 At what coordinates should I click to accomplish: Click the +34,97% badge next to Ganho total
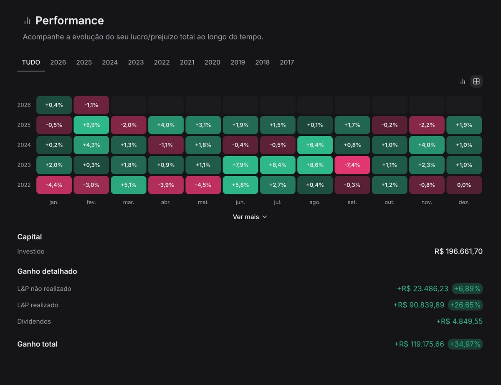[465, 344]
